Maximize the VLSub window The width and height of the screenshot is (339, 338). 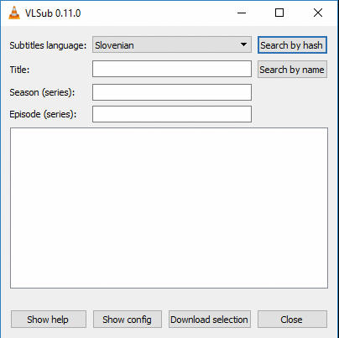pos(279,13)
